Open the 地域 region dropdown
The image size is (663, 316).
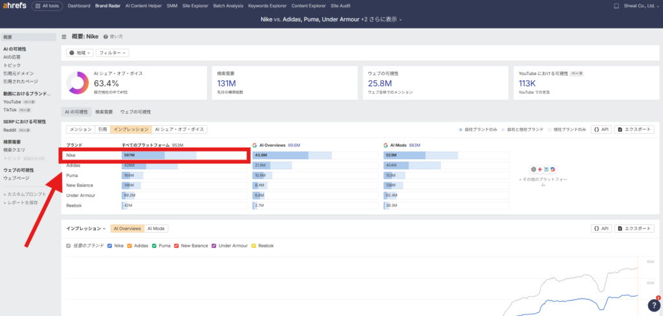[x=80, y=52]
